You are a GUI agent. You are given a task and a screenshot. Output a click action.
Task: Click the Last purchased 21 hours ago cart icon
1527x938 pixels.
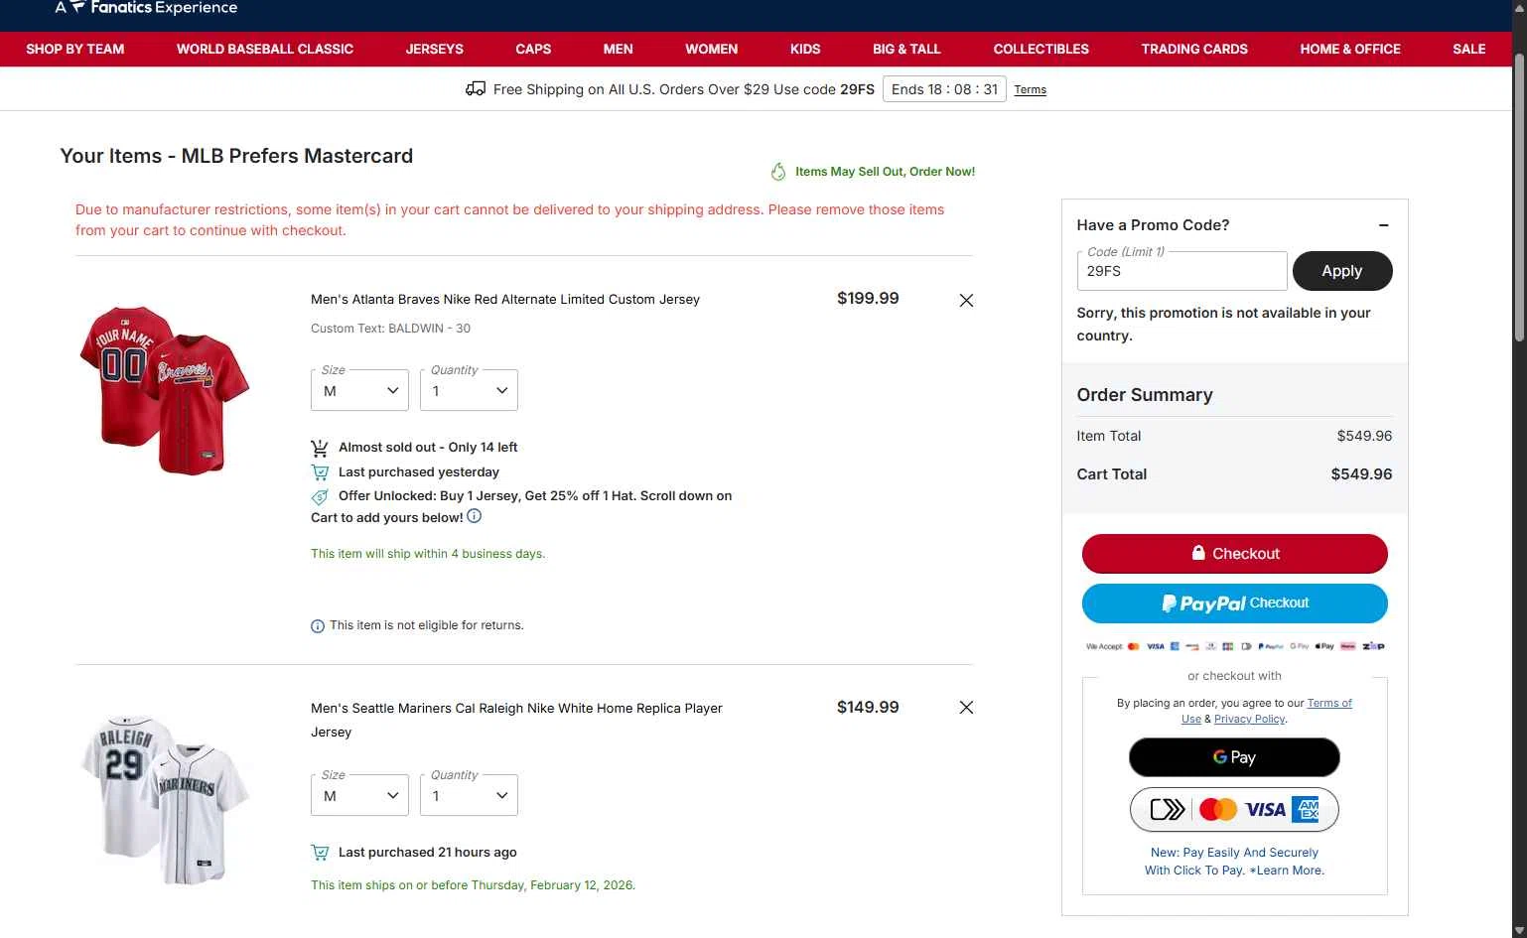point(320,853)
